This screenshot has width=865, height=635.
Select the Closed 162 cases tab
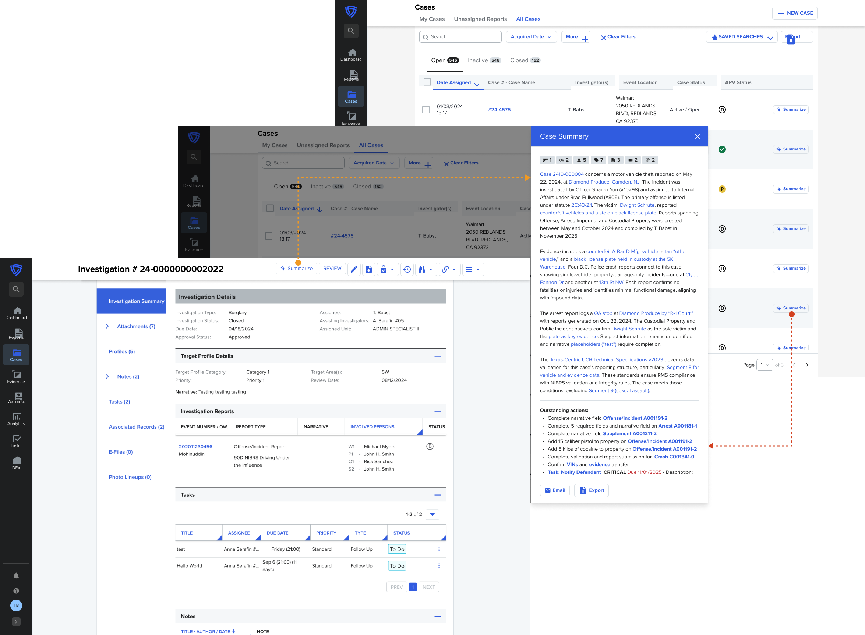[525, 60]
